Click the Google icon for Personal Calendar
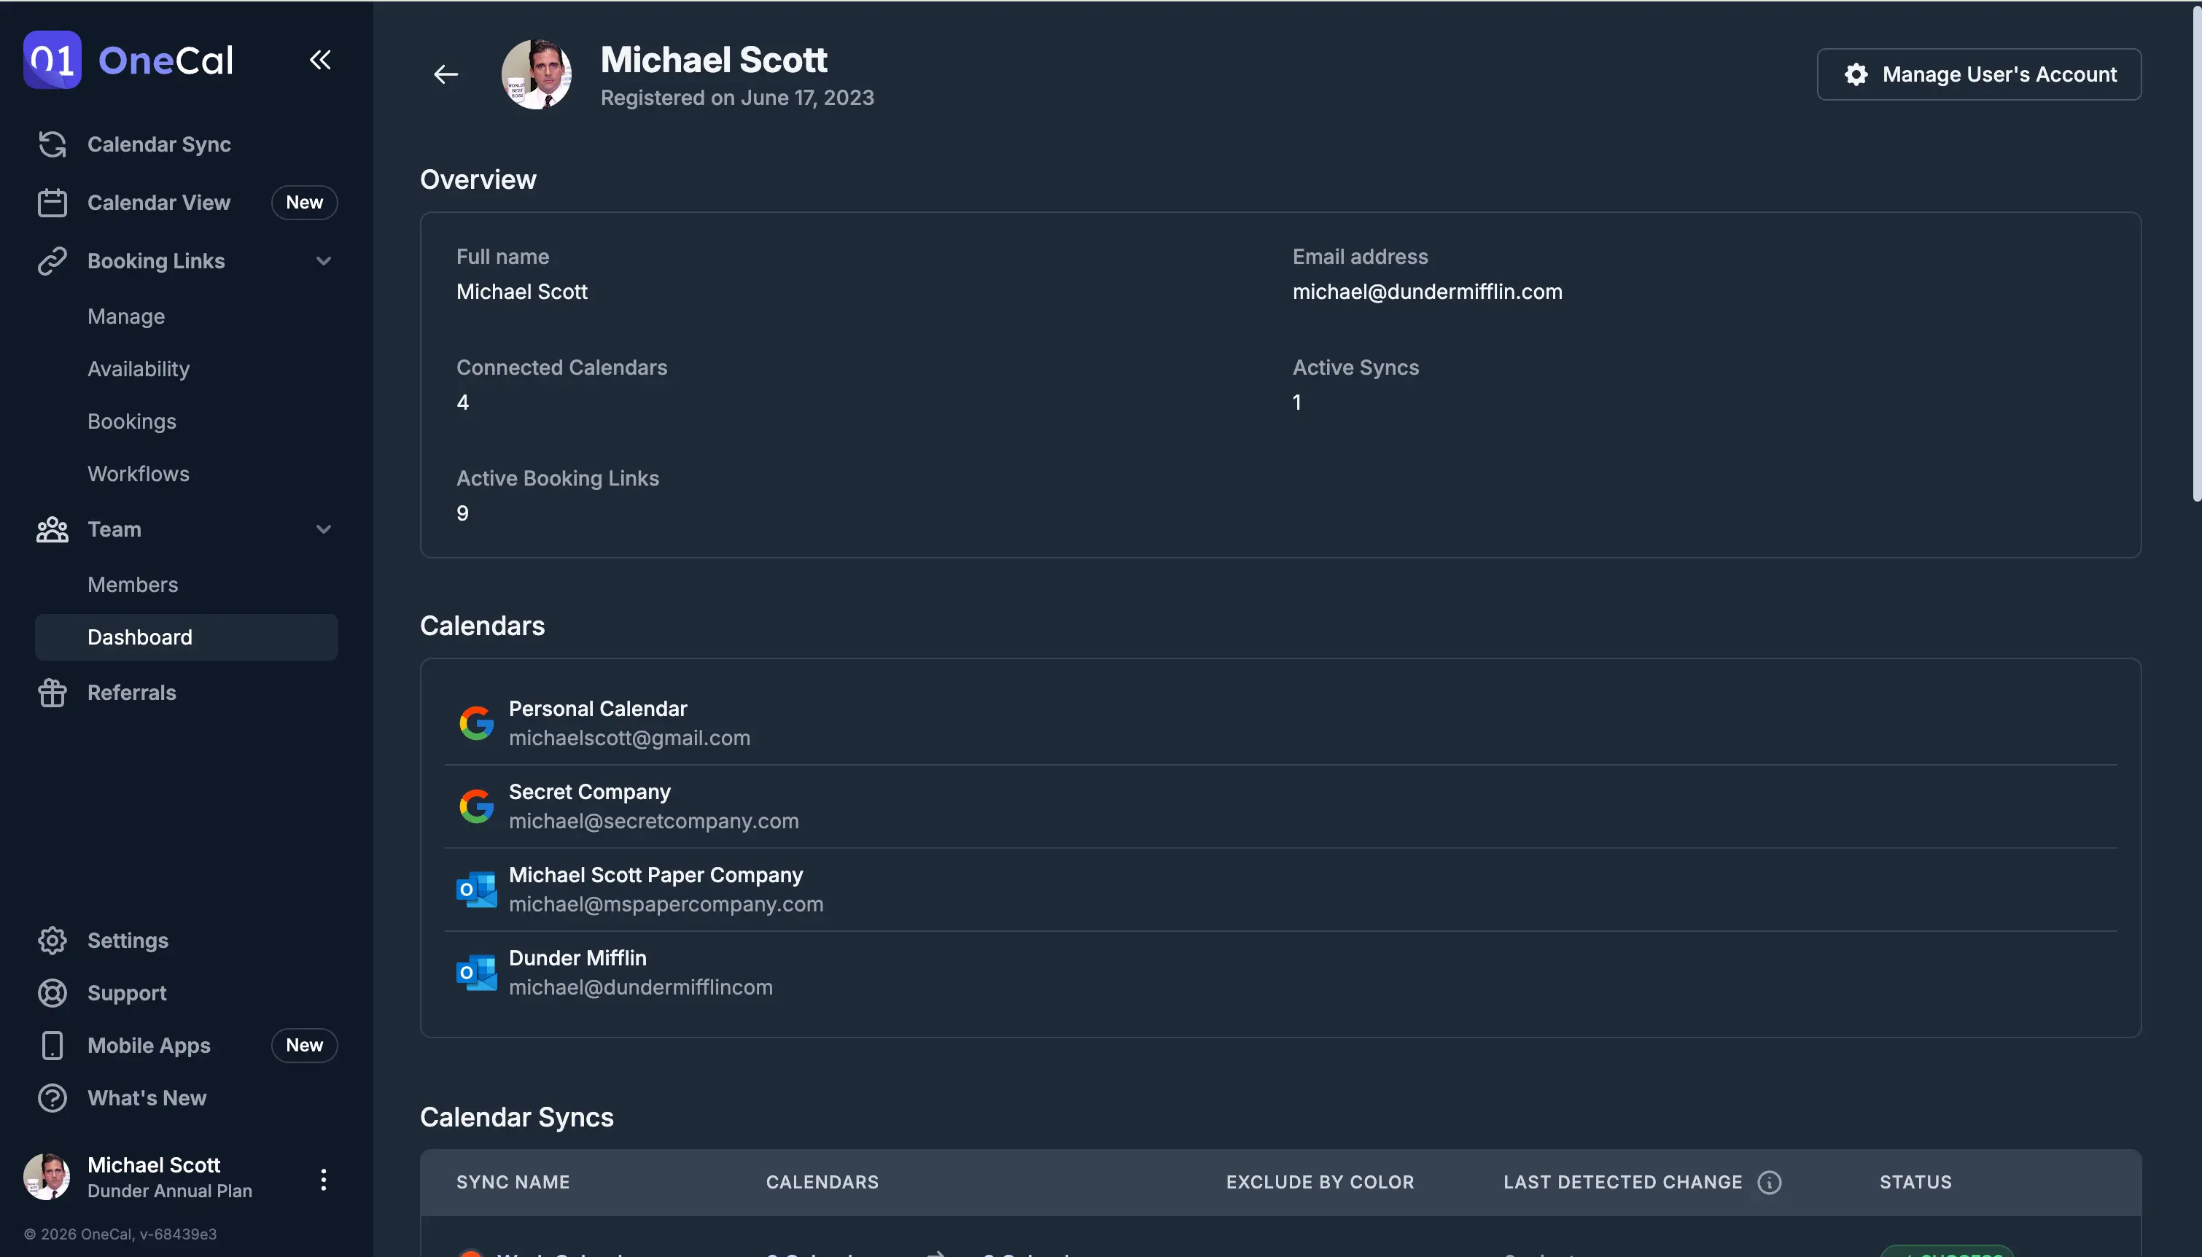The width and height of the screenshot is (2202, 1257). [x=475, y=723]
